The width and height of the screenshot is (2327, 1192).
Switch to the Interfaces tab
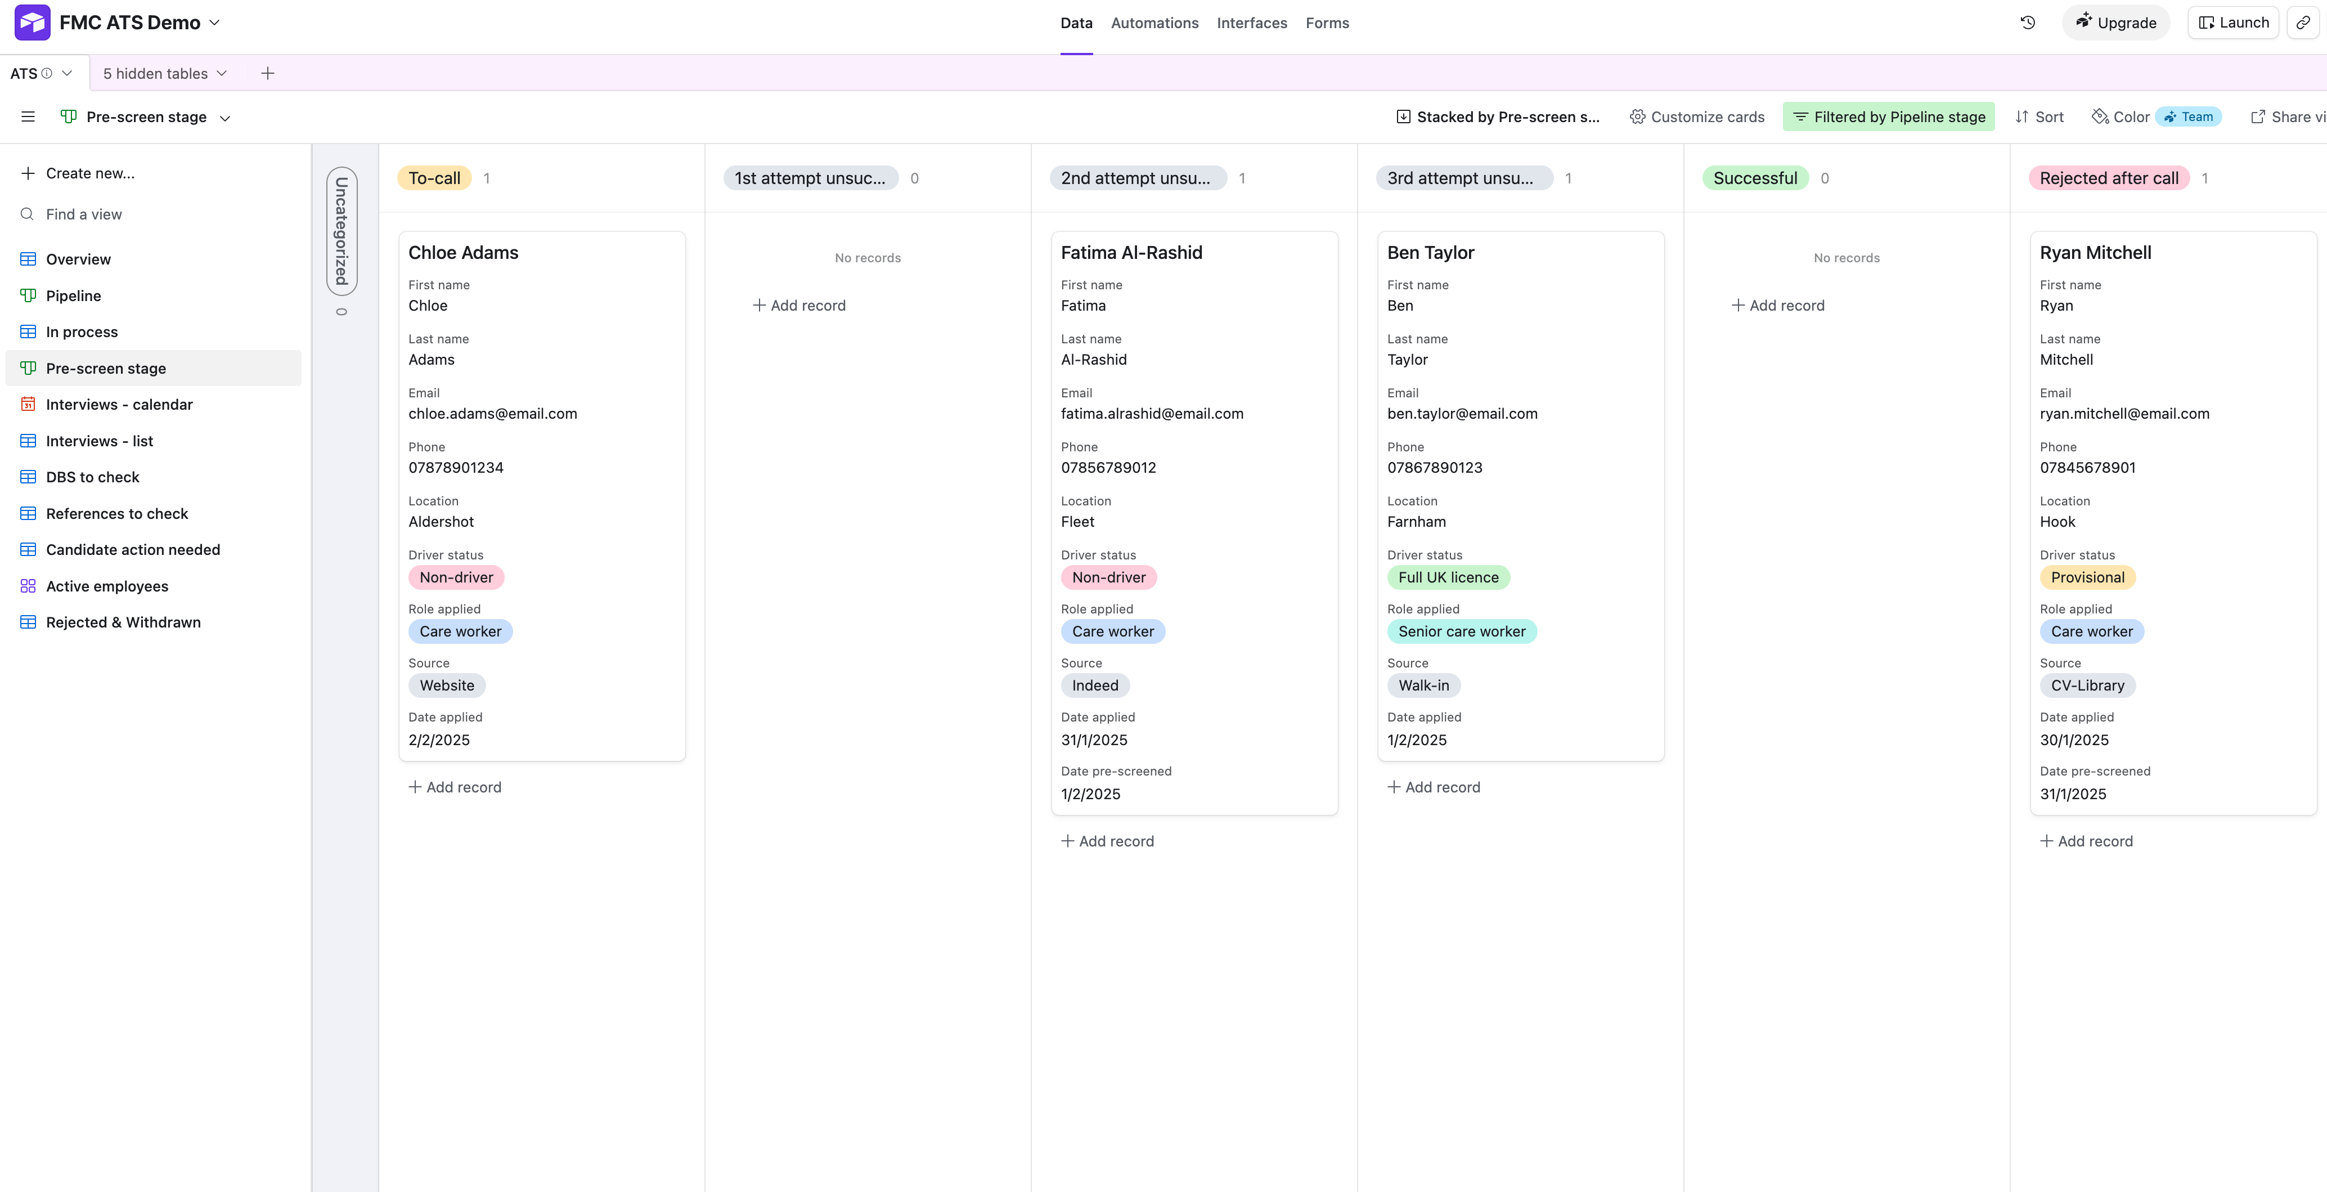[x=1251, y=23]
